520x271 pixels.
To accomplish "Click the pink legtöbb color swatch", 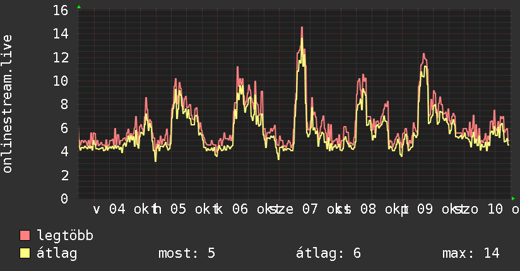I will click(25, 236).
